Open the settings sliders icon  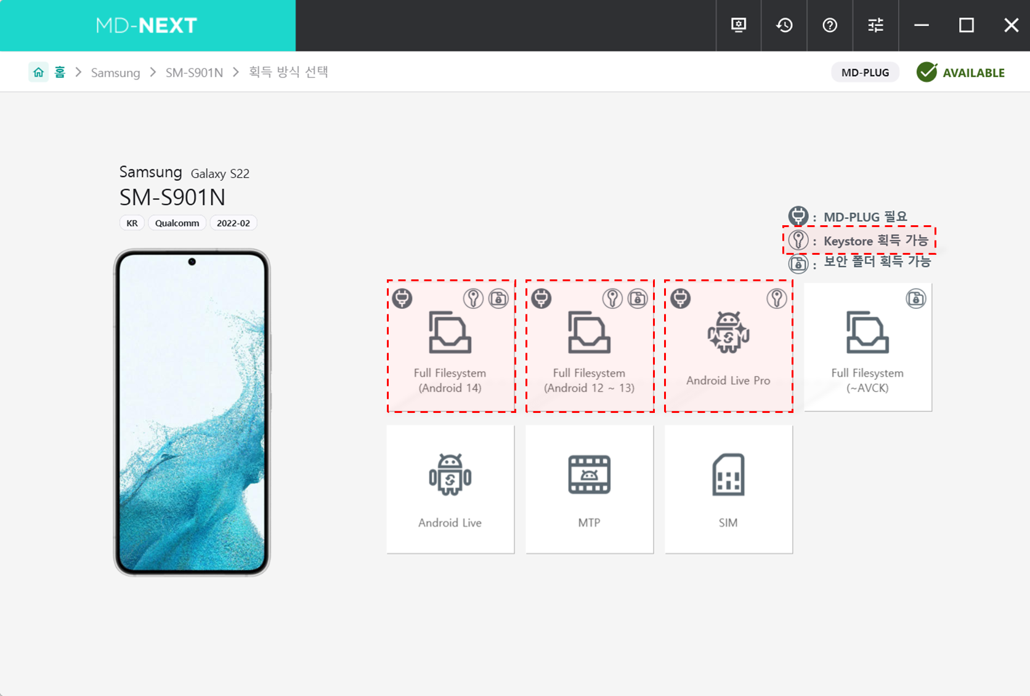(x=875, y=25)
